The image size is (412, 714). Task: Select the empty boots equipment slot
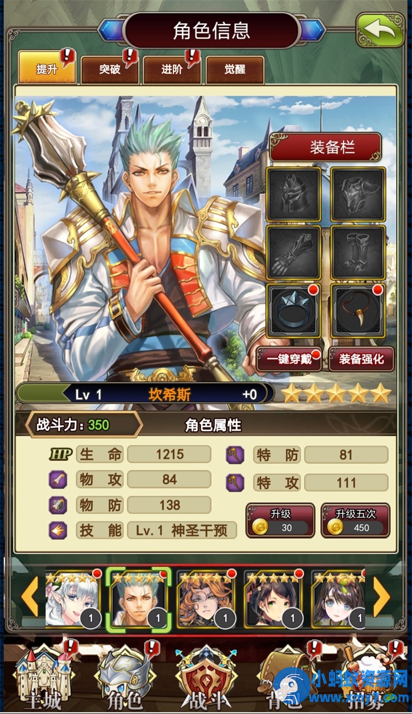point(358,252)
